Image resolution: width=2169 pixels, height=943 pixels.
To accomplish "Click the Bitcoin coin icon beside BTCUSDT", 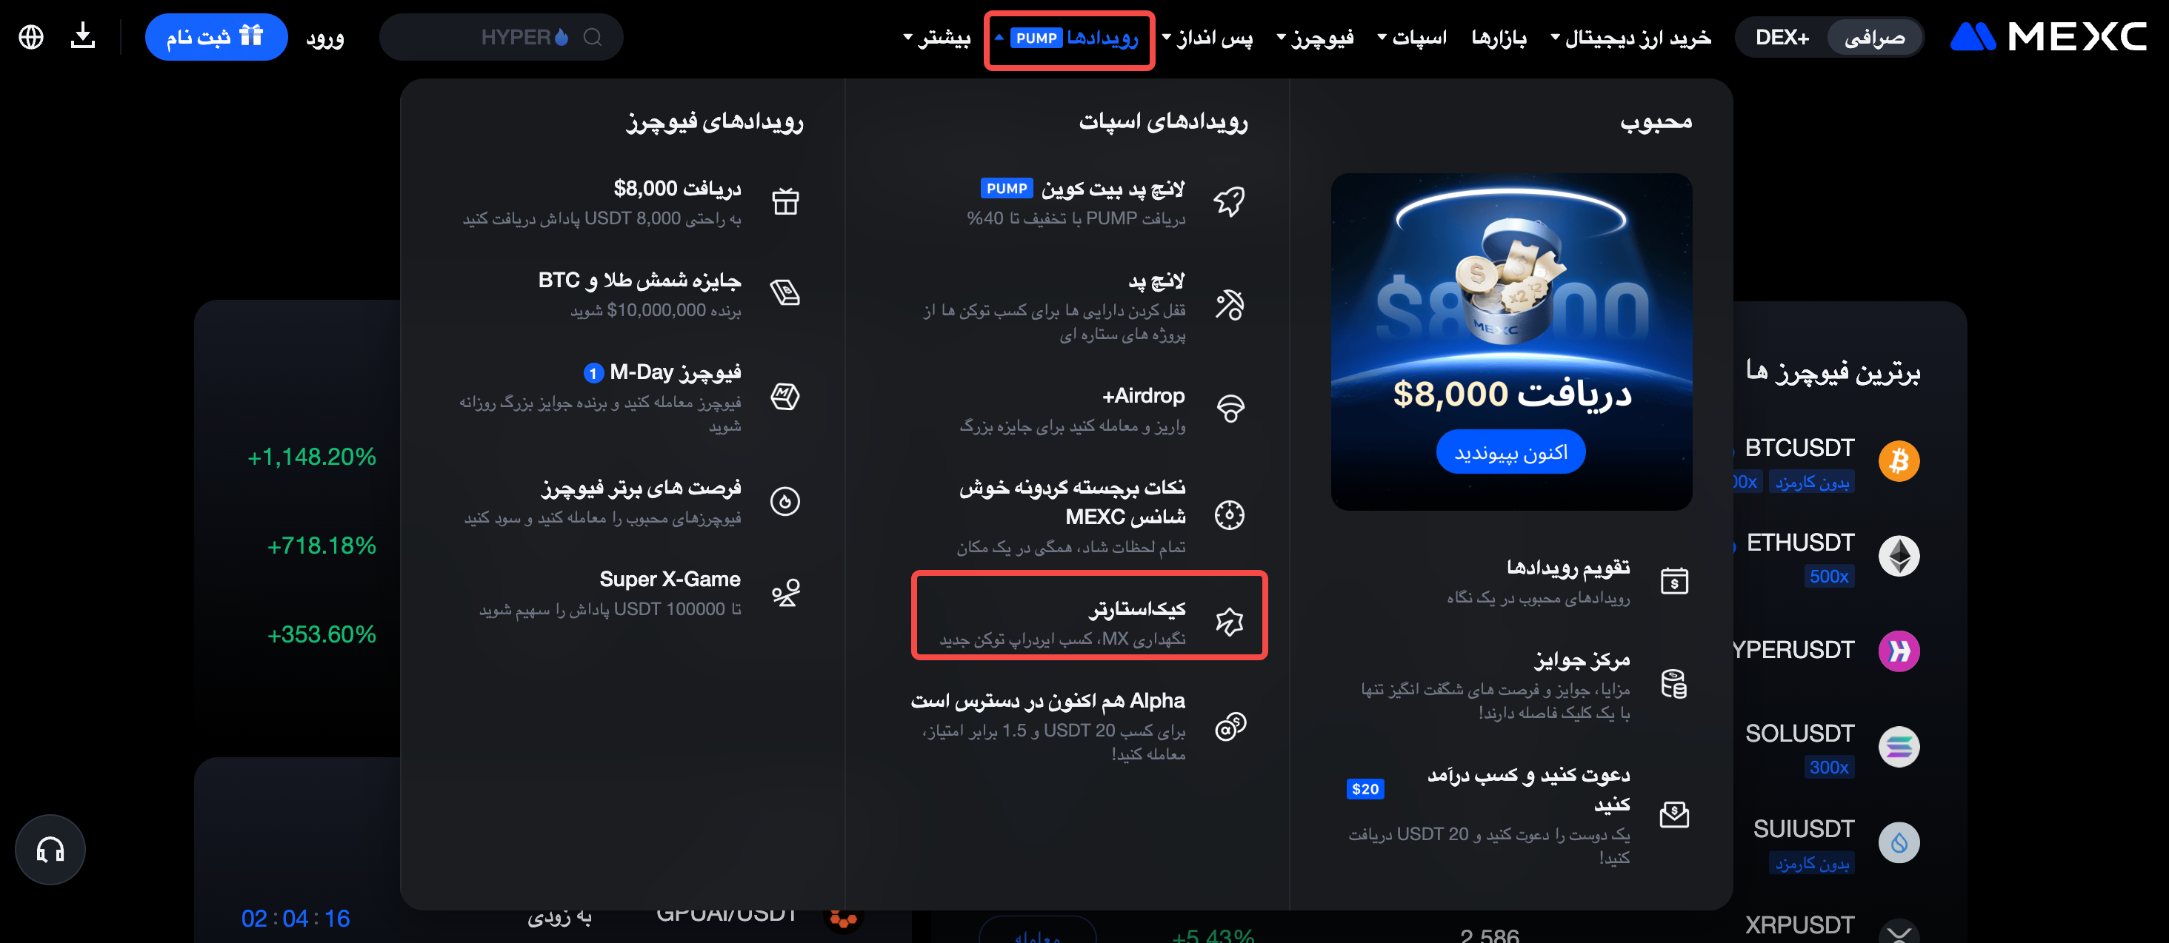I will [x=1899, y=461].
